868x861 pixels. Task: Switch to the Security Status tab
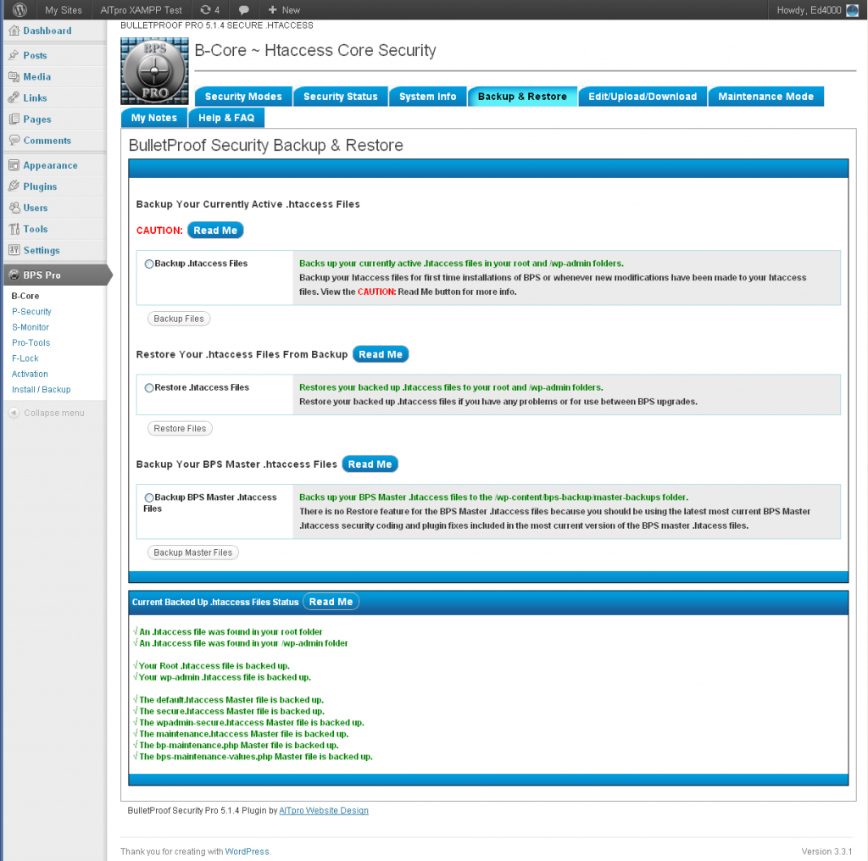pos(340,96)
